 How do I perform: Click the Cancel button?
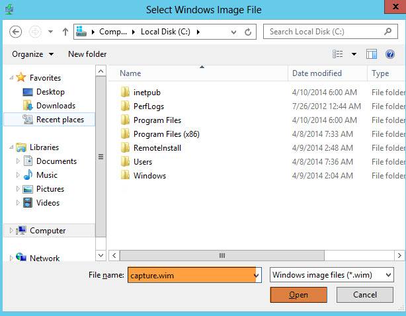tap(365, 295)
